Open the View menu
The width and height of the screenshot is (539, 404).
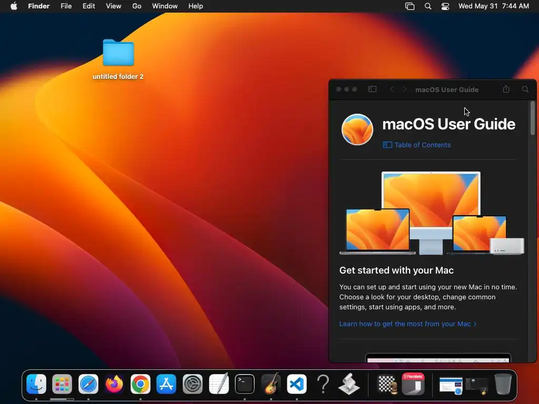(x=114, y=6)
